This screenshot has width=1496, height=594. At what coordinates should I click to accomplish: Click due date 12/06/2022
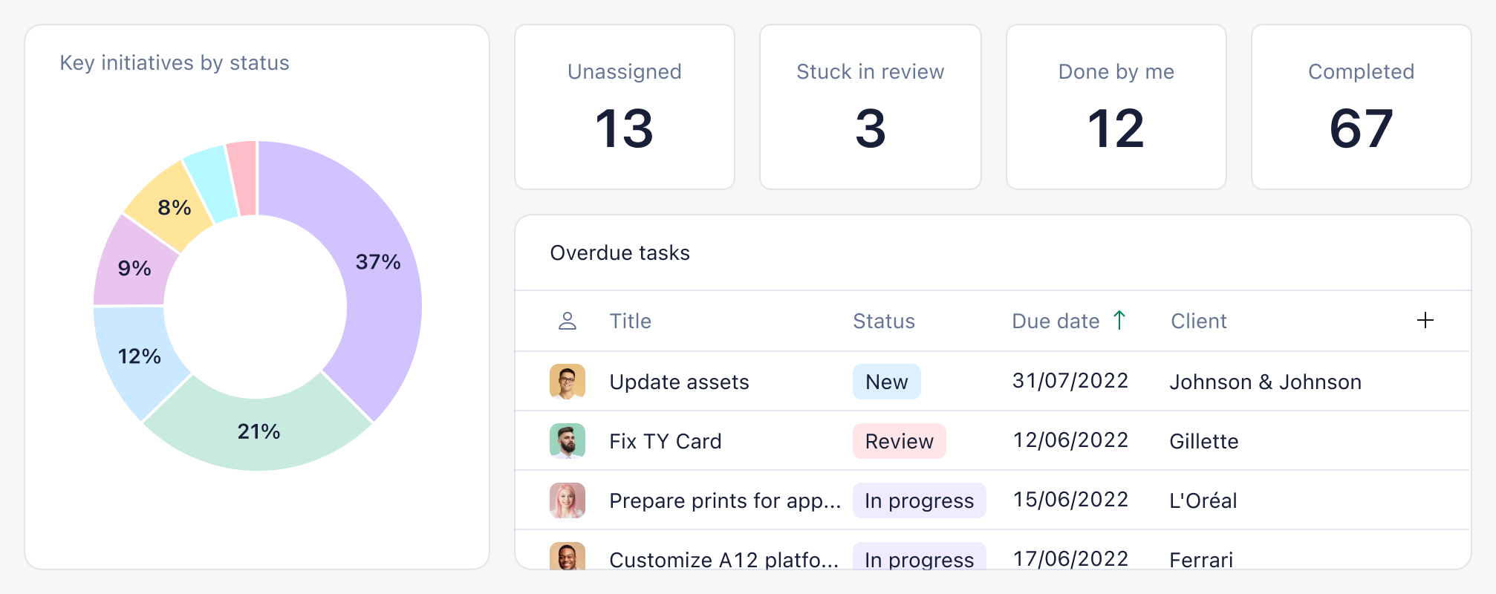tap(1070, 440)
